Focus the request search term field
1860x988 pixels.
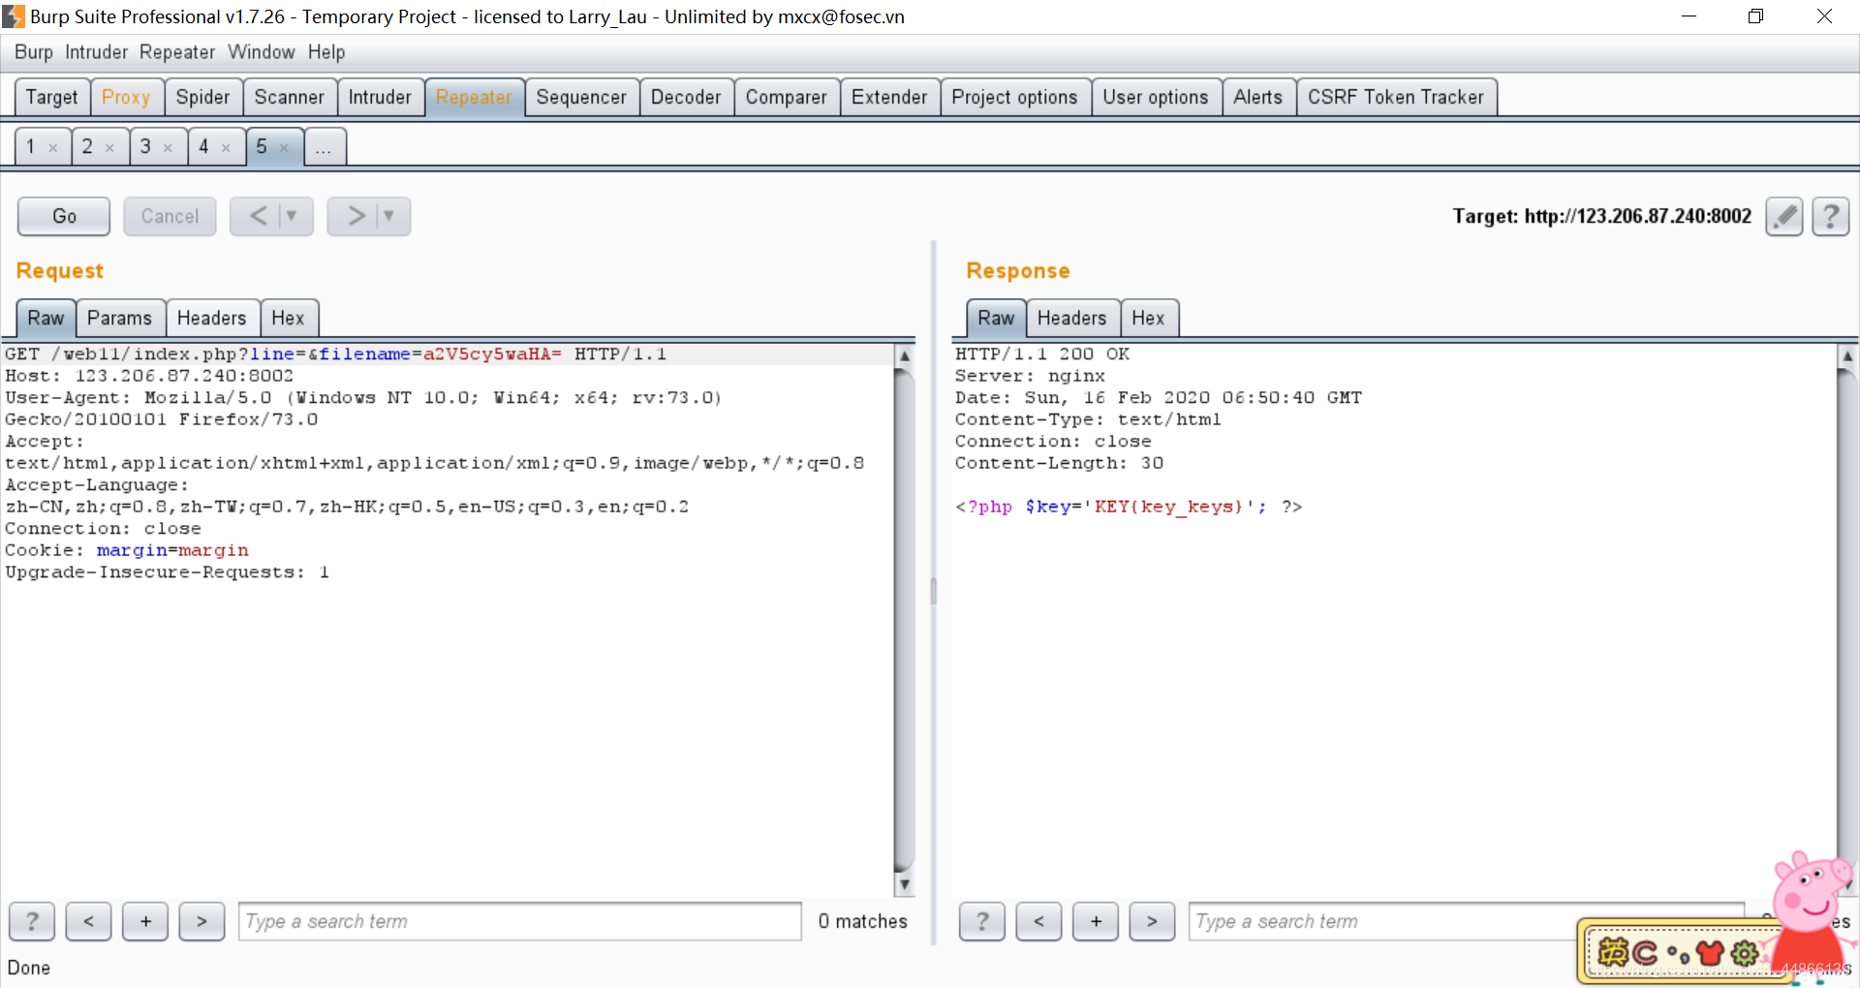(520, 921)
